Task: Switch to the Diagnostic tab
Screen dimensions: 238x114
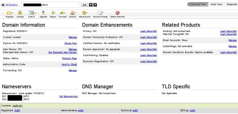Action: (231, 4)
